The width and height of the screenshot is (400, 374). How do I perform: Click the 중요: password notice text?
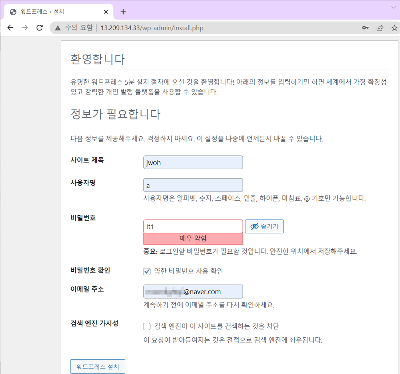point(250,252)
